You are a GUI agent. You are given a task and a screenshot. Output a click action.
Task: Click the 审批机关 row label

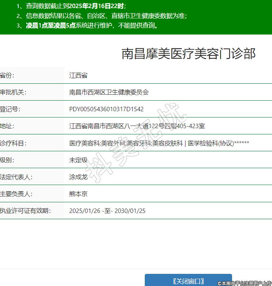pos(13,92)
